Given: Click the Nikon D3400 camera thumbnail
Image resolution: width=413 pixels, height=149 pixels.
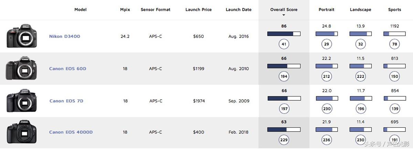Looking at the screenshot, I should [21, 36].
